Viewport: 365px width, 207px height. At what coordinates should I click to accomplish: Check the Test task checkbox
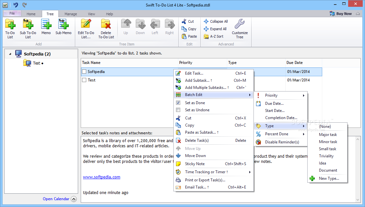84,80
